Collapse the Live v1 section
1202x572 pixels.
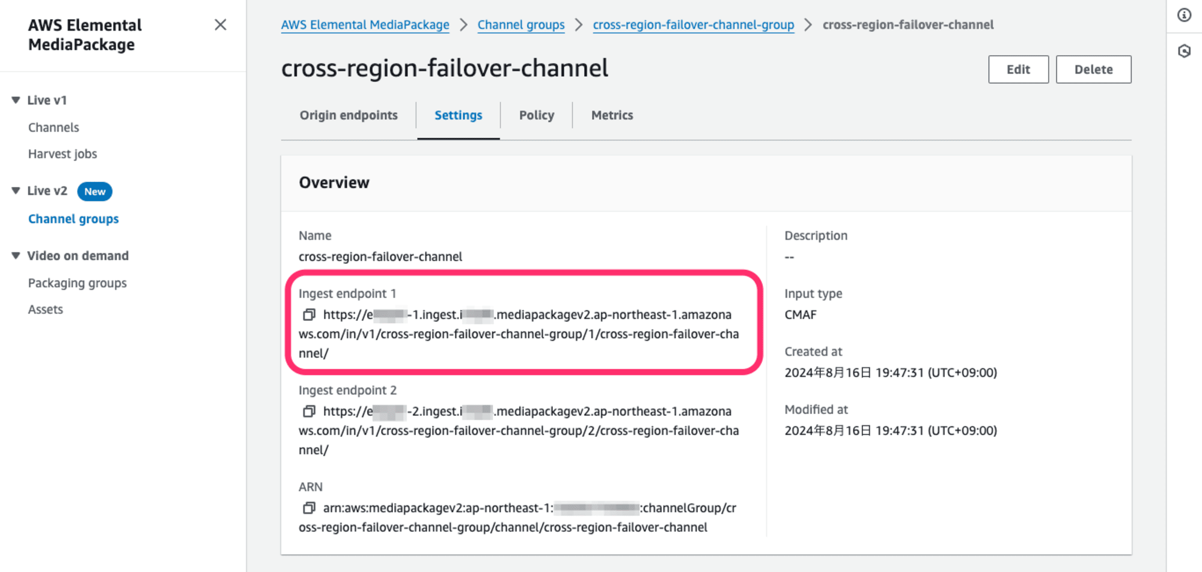tap(16, 100)
